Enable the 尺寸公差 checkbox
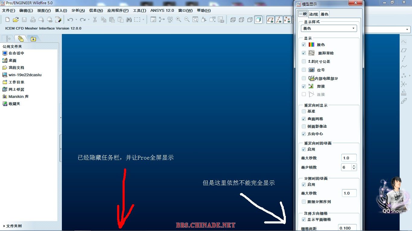The width and height of the screenshot is (412, 231). [304, 61]
